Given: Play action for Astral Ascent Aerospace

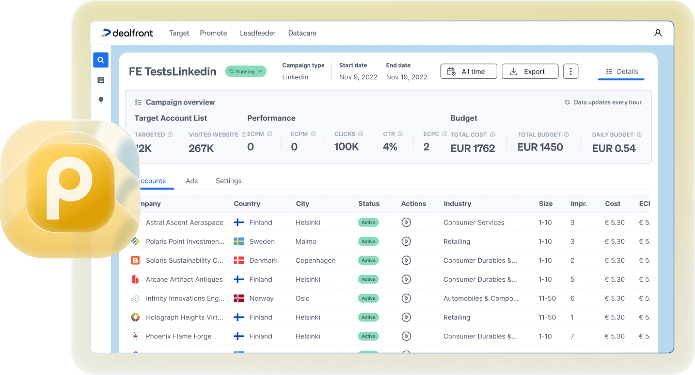Looking at the screenshot, I should (406, 223).
